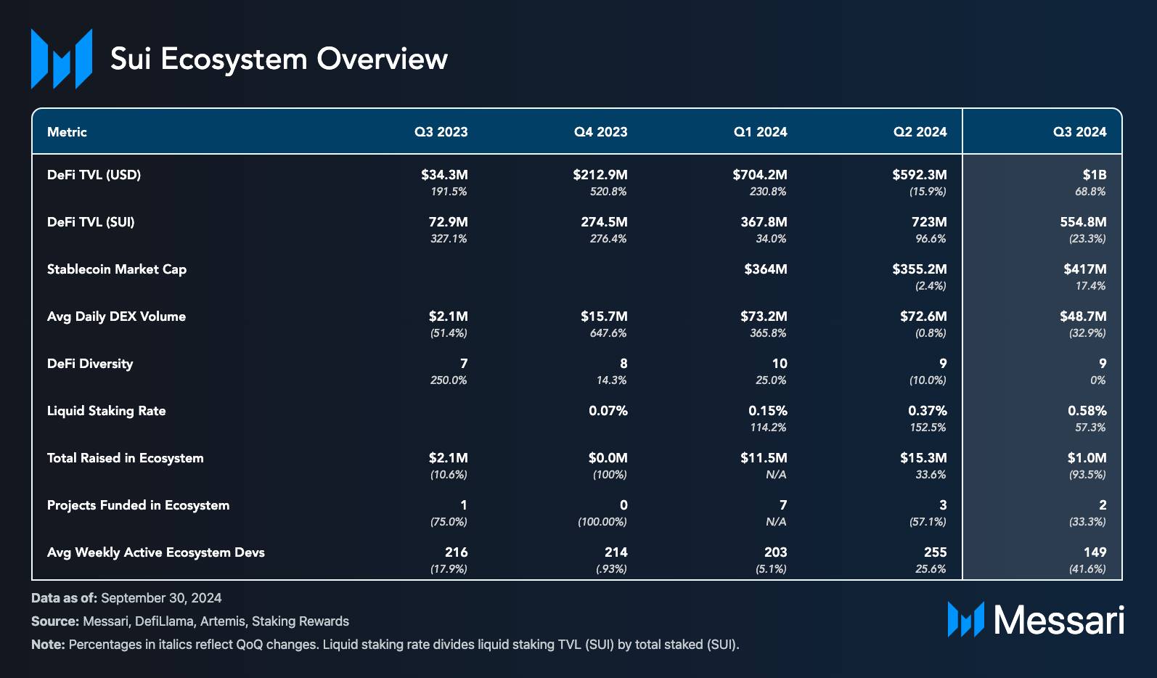This screenshot has height=678, width=1157.
Task: Click the '274.5M' SUI TVL value
Action: coord(604,222)
